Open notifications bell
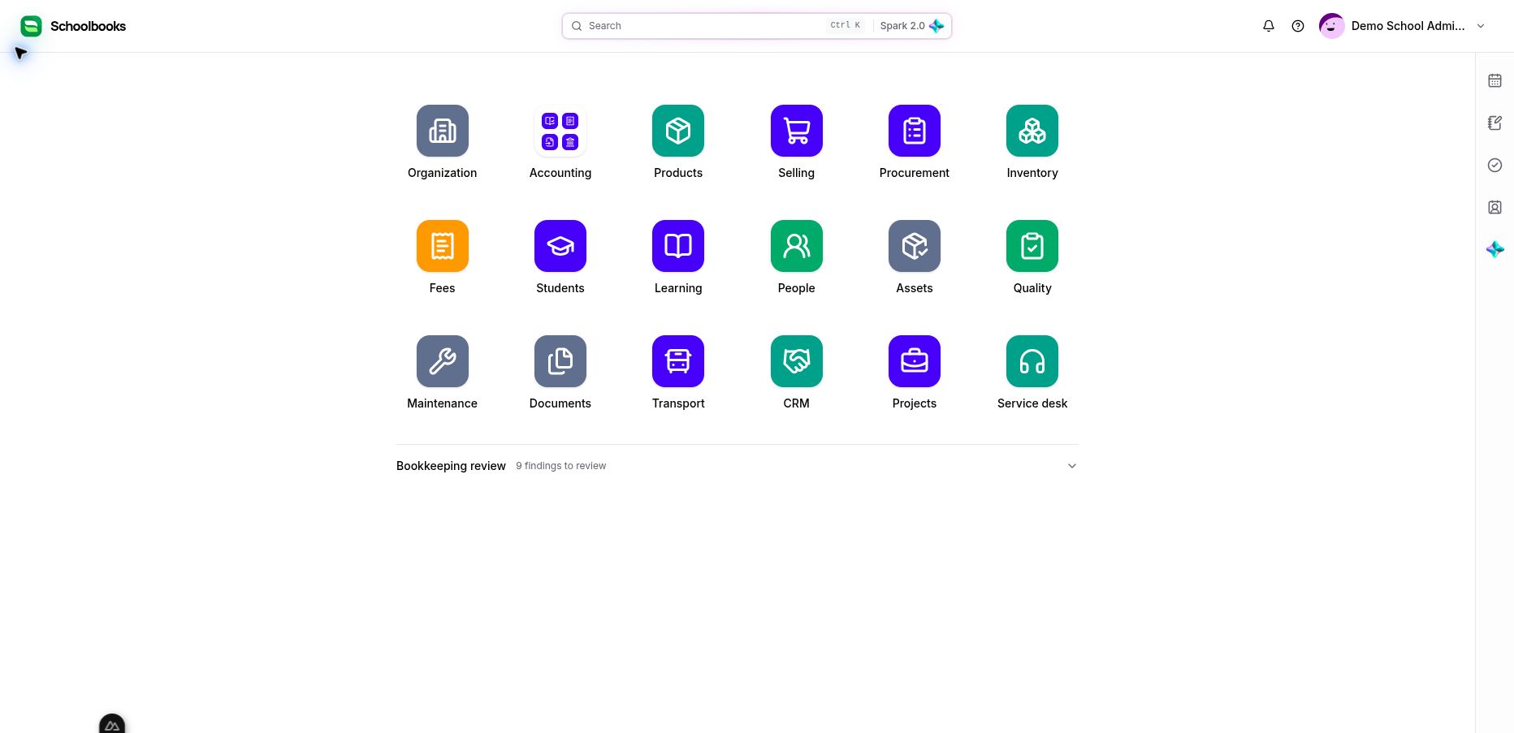This screenshot has height=733, width=1514. pos(1269,26)
